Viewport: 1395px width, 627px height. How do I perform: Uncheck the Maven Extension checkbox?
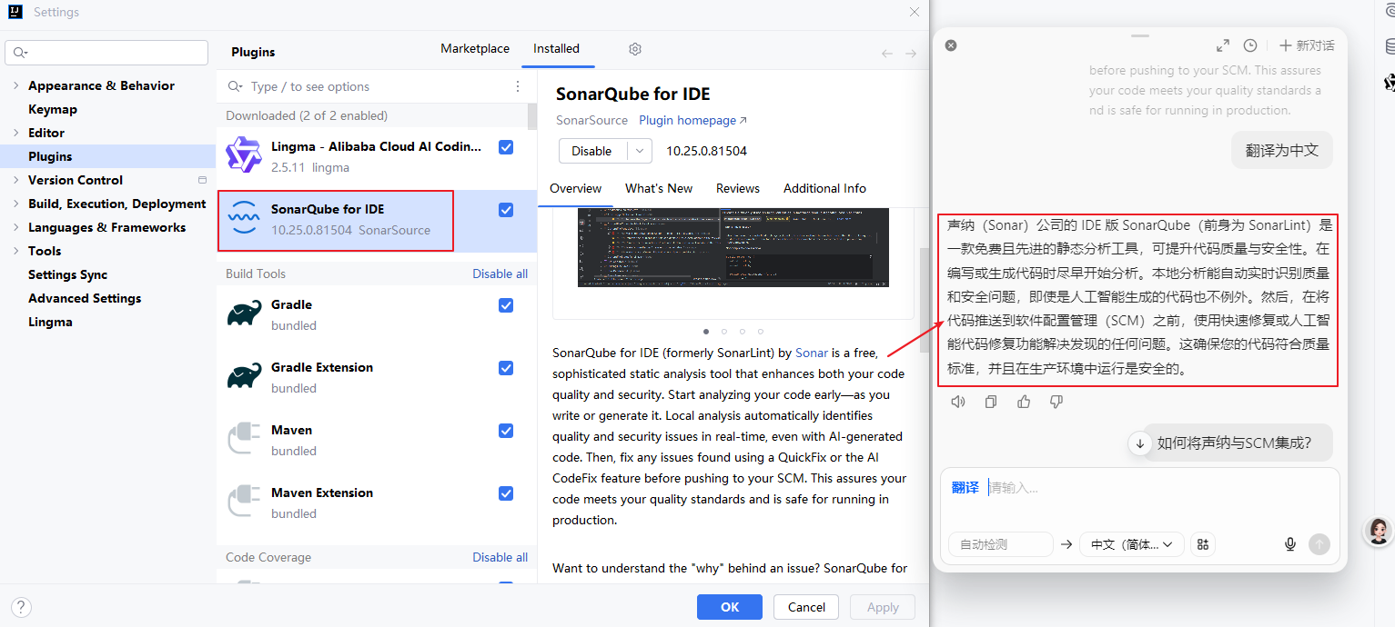[506, 493]
